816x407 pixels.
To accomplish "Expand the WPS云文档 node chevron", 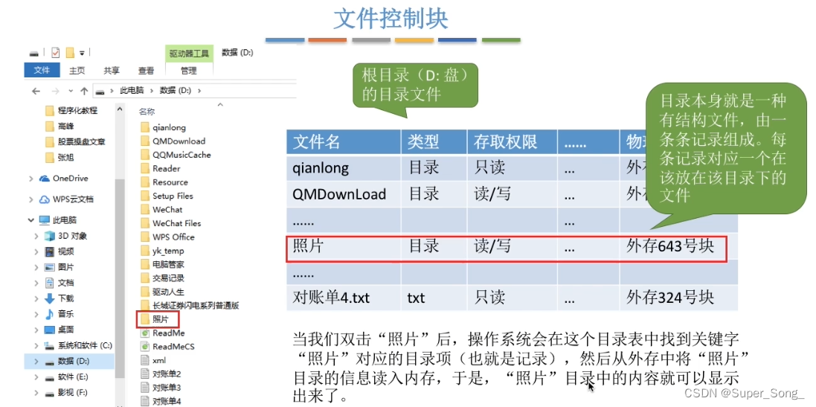I will pos(32,199).
